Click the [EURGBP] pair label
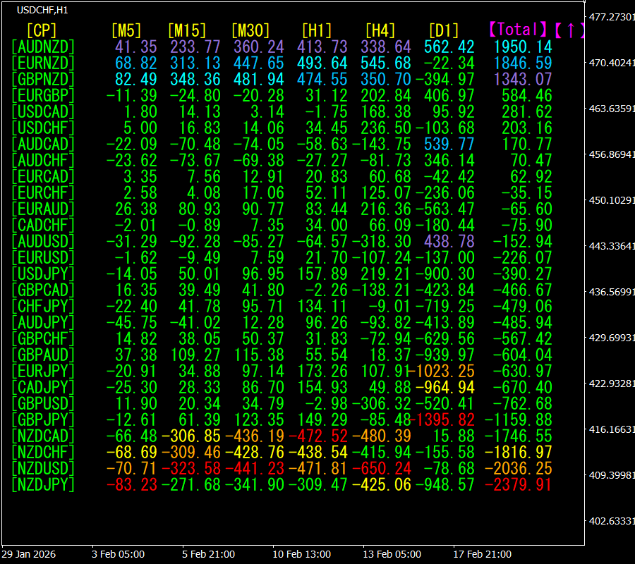The height and width of the screenshot is (564, 635). 43,95
